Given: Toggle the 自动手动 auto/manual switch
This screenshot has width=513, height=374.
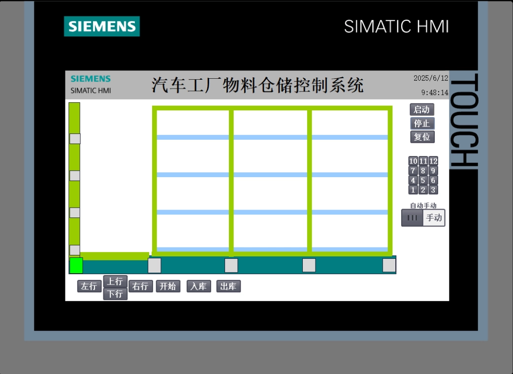Looking at the screenshot, I should [423, 218].
